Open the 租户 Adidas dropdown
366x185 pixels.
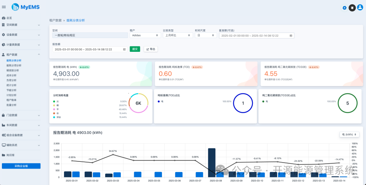click(x=145, y=35)
